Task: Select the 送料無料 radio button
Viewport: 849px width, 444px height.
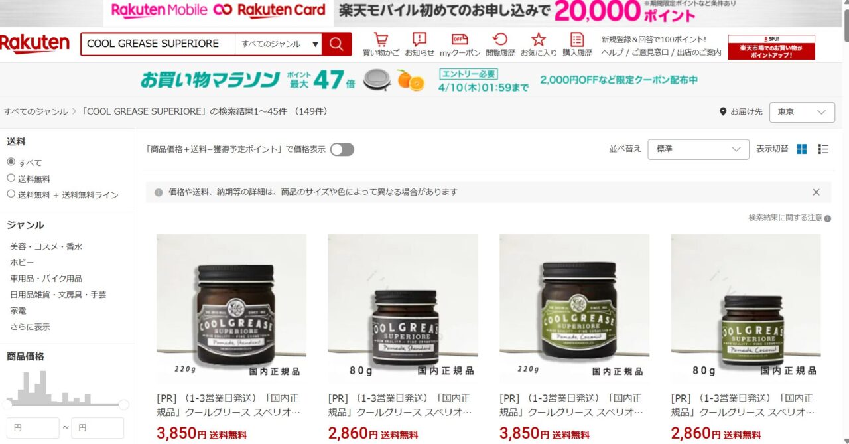Action: (11, 178)
